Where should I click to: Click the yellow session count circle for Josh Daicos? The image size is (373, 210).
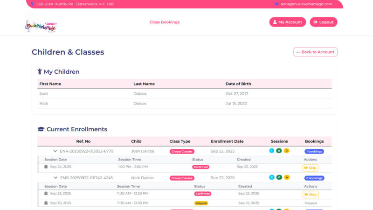click(286, 151)
